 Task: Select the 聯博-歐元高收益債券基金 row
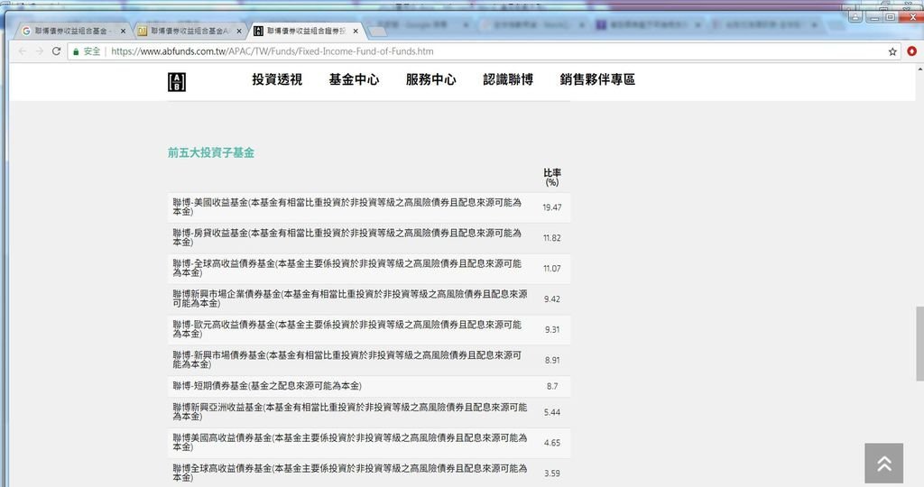coord(369,330)
